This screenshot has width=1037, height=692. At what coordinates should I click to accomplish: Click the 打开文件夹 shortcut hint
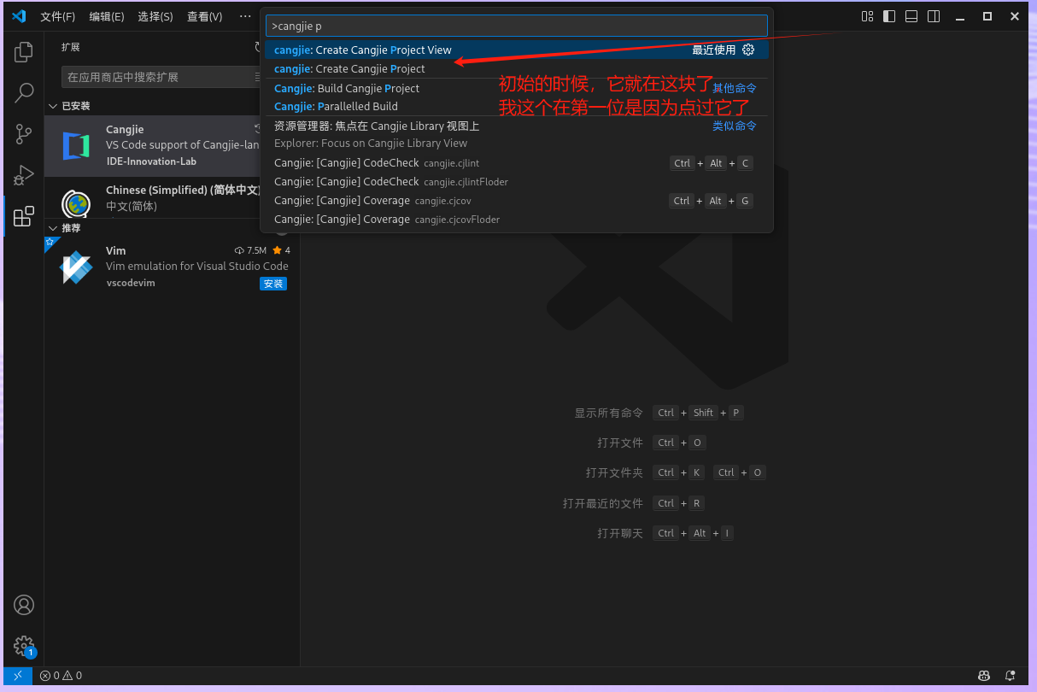614,472
